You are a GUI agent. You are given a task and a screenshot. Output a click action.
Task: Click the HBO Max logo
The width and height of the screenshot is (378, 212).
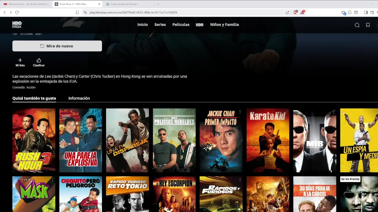(x=17, y=25)
